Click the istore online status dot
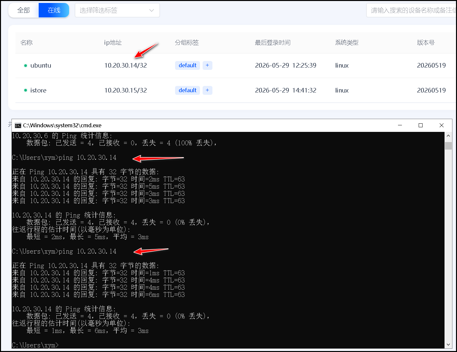 (26, 90)
